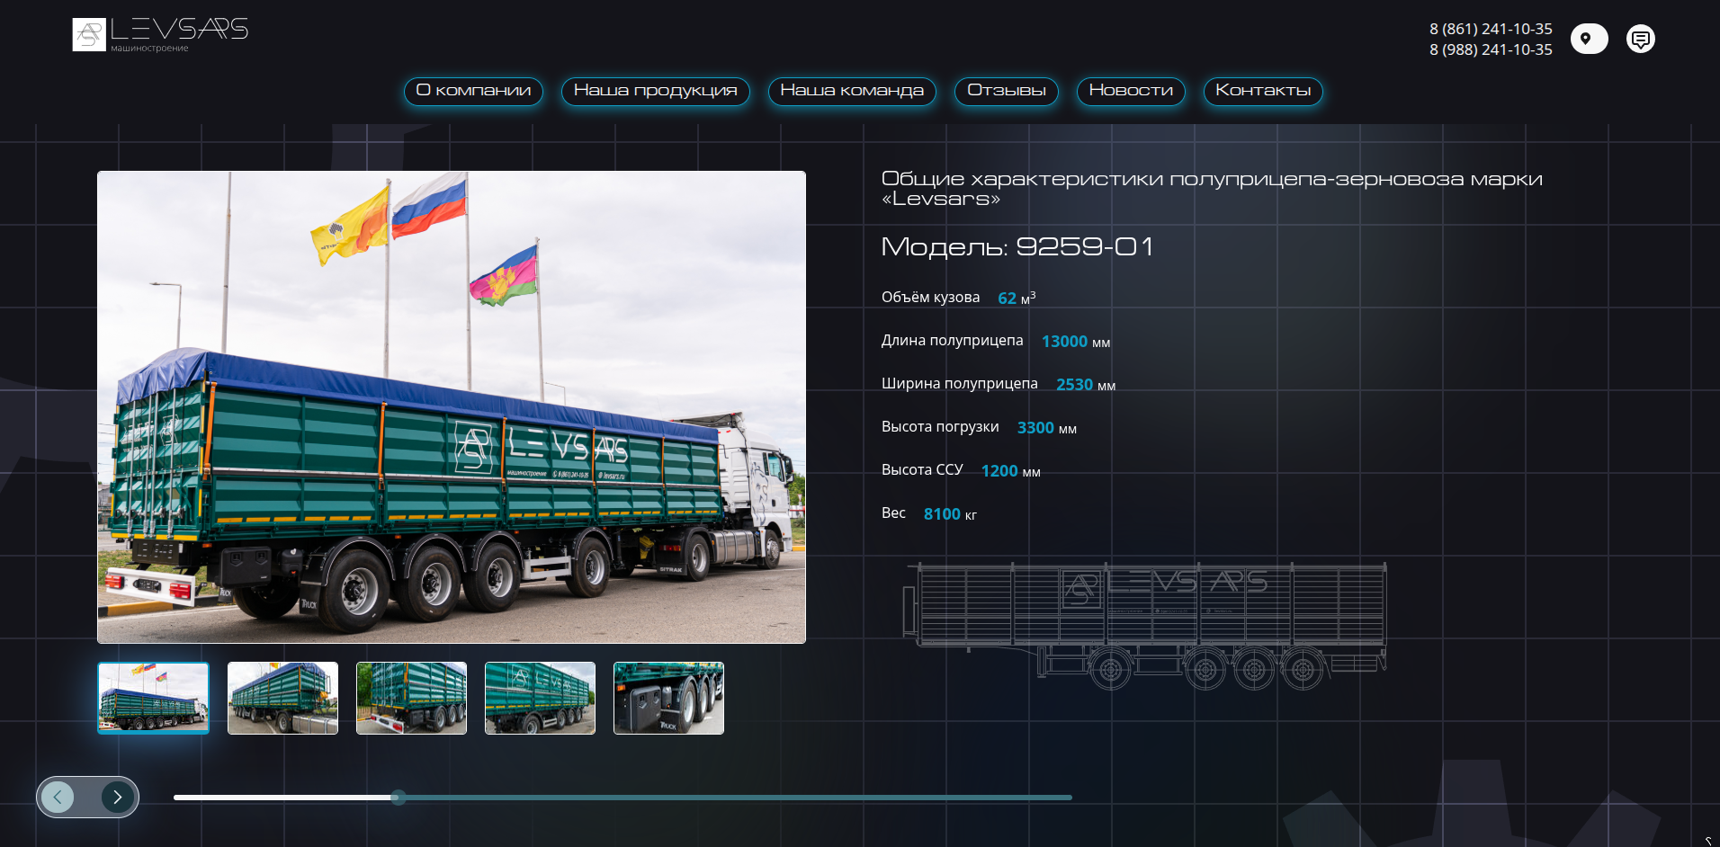1720x847 pixels.
Task: Open Наша команда menu item
Action: (x=852, y=91)
